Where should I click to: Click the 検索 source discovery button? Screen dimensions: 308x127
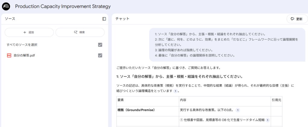click(x=80, y=32)
